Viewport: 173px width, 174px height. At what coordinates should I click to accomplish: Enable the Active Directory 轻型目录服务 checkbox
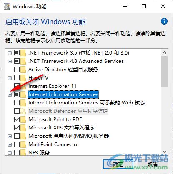pyautogui.click(x=17, y=70)
